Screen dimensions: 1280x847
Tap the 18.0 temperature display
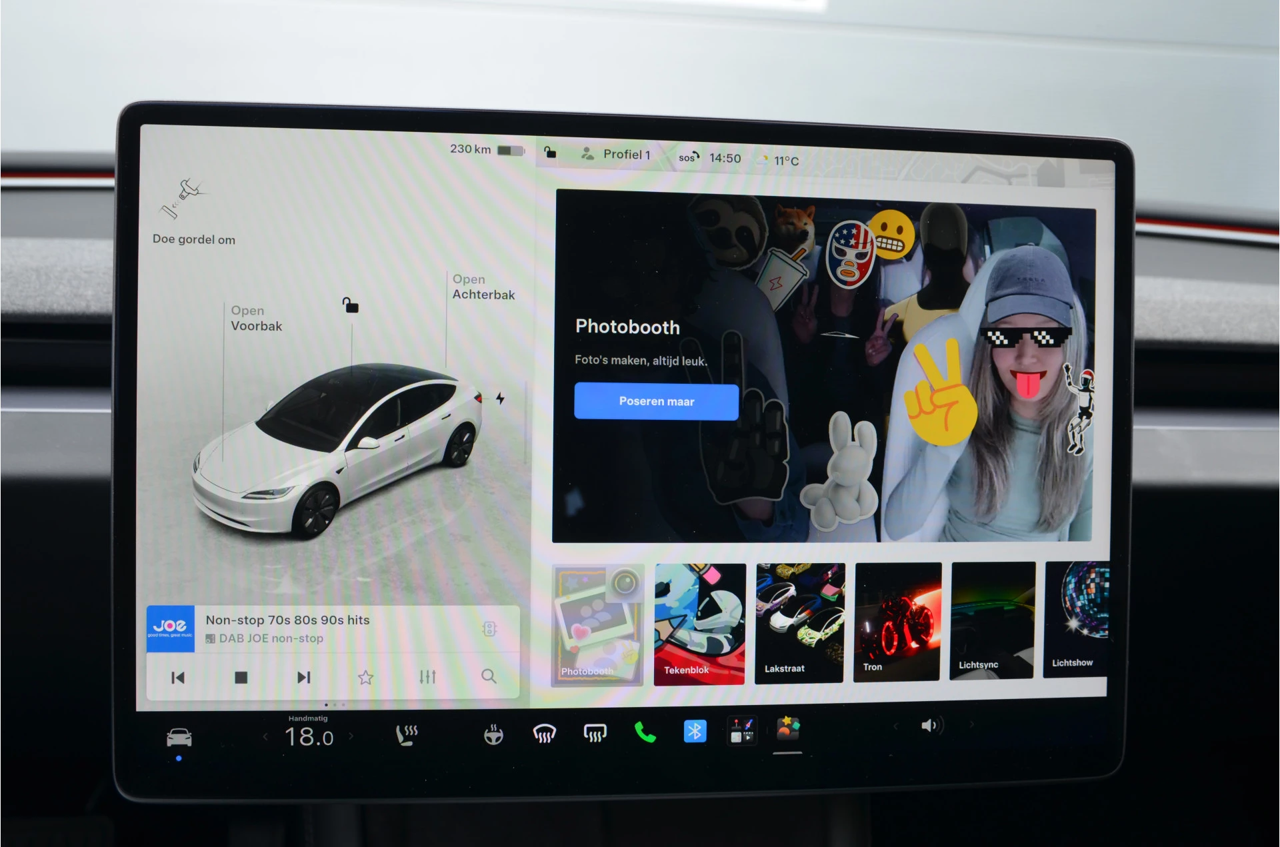click(x=309, y=737)
